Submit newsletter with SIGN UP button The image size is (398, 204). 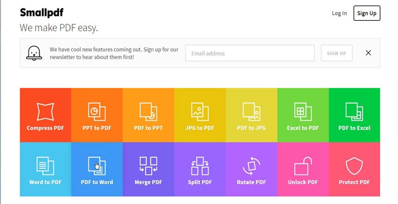point(337,54)
